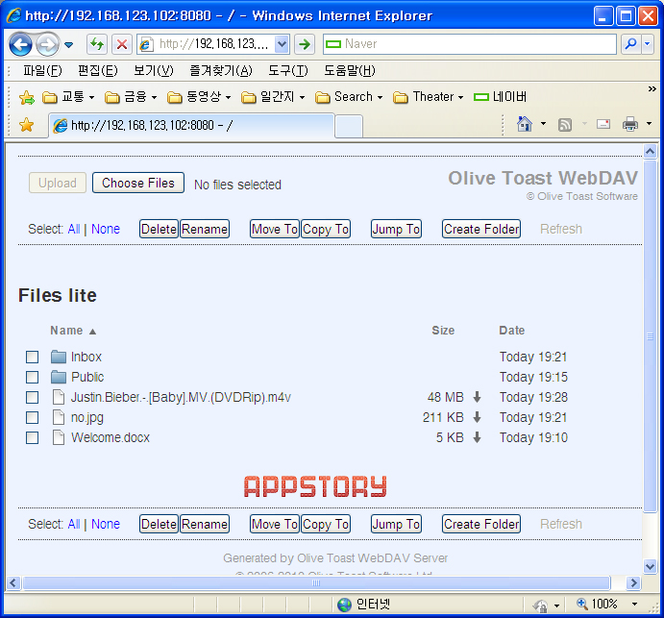Click the top Select All link
Viewport: 664px width, 618px height.
click(x=74, y=229)
